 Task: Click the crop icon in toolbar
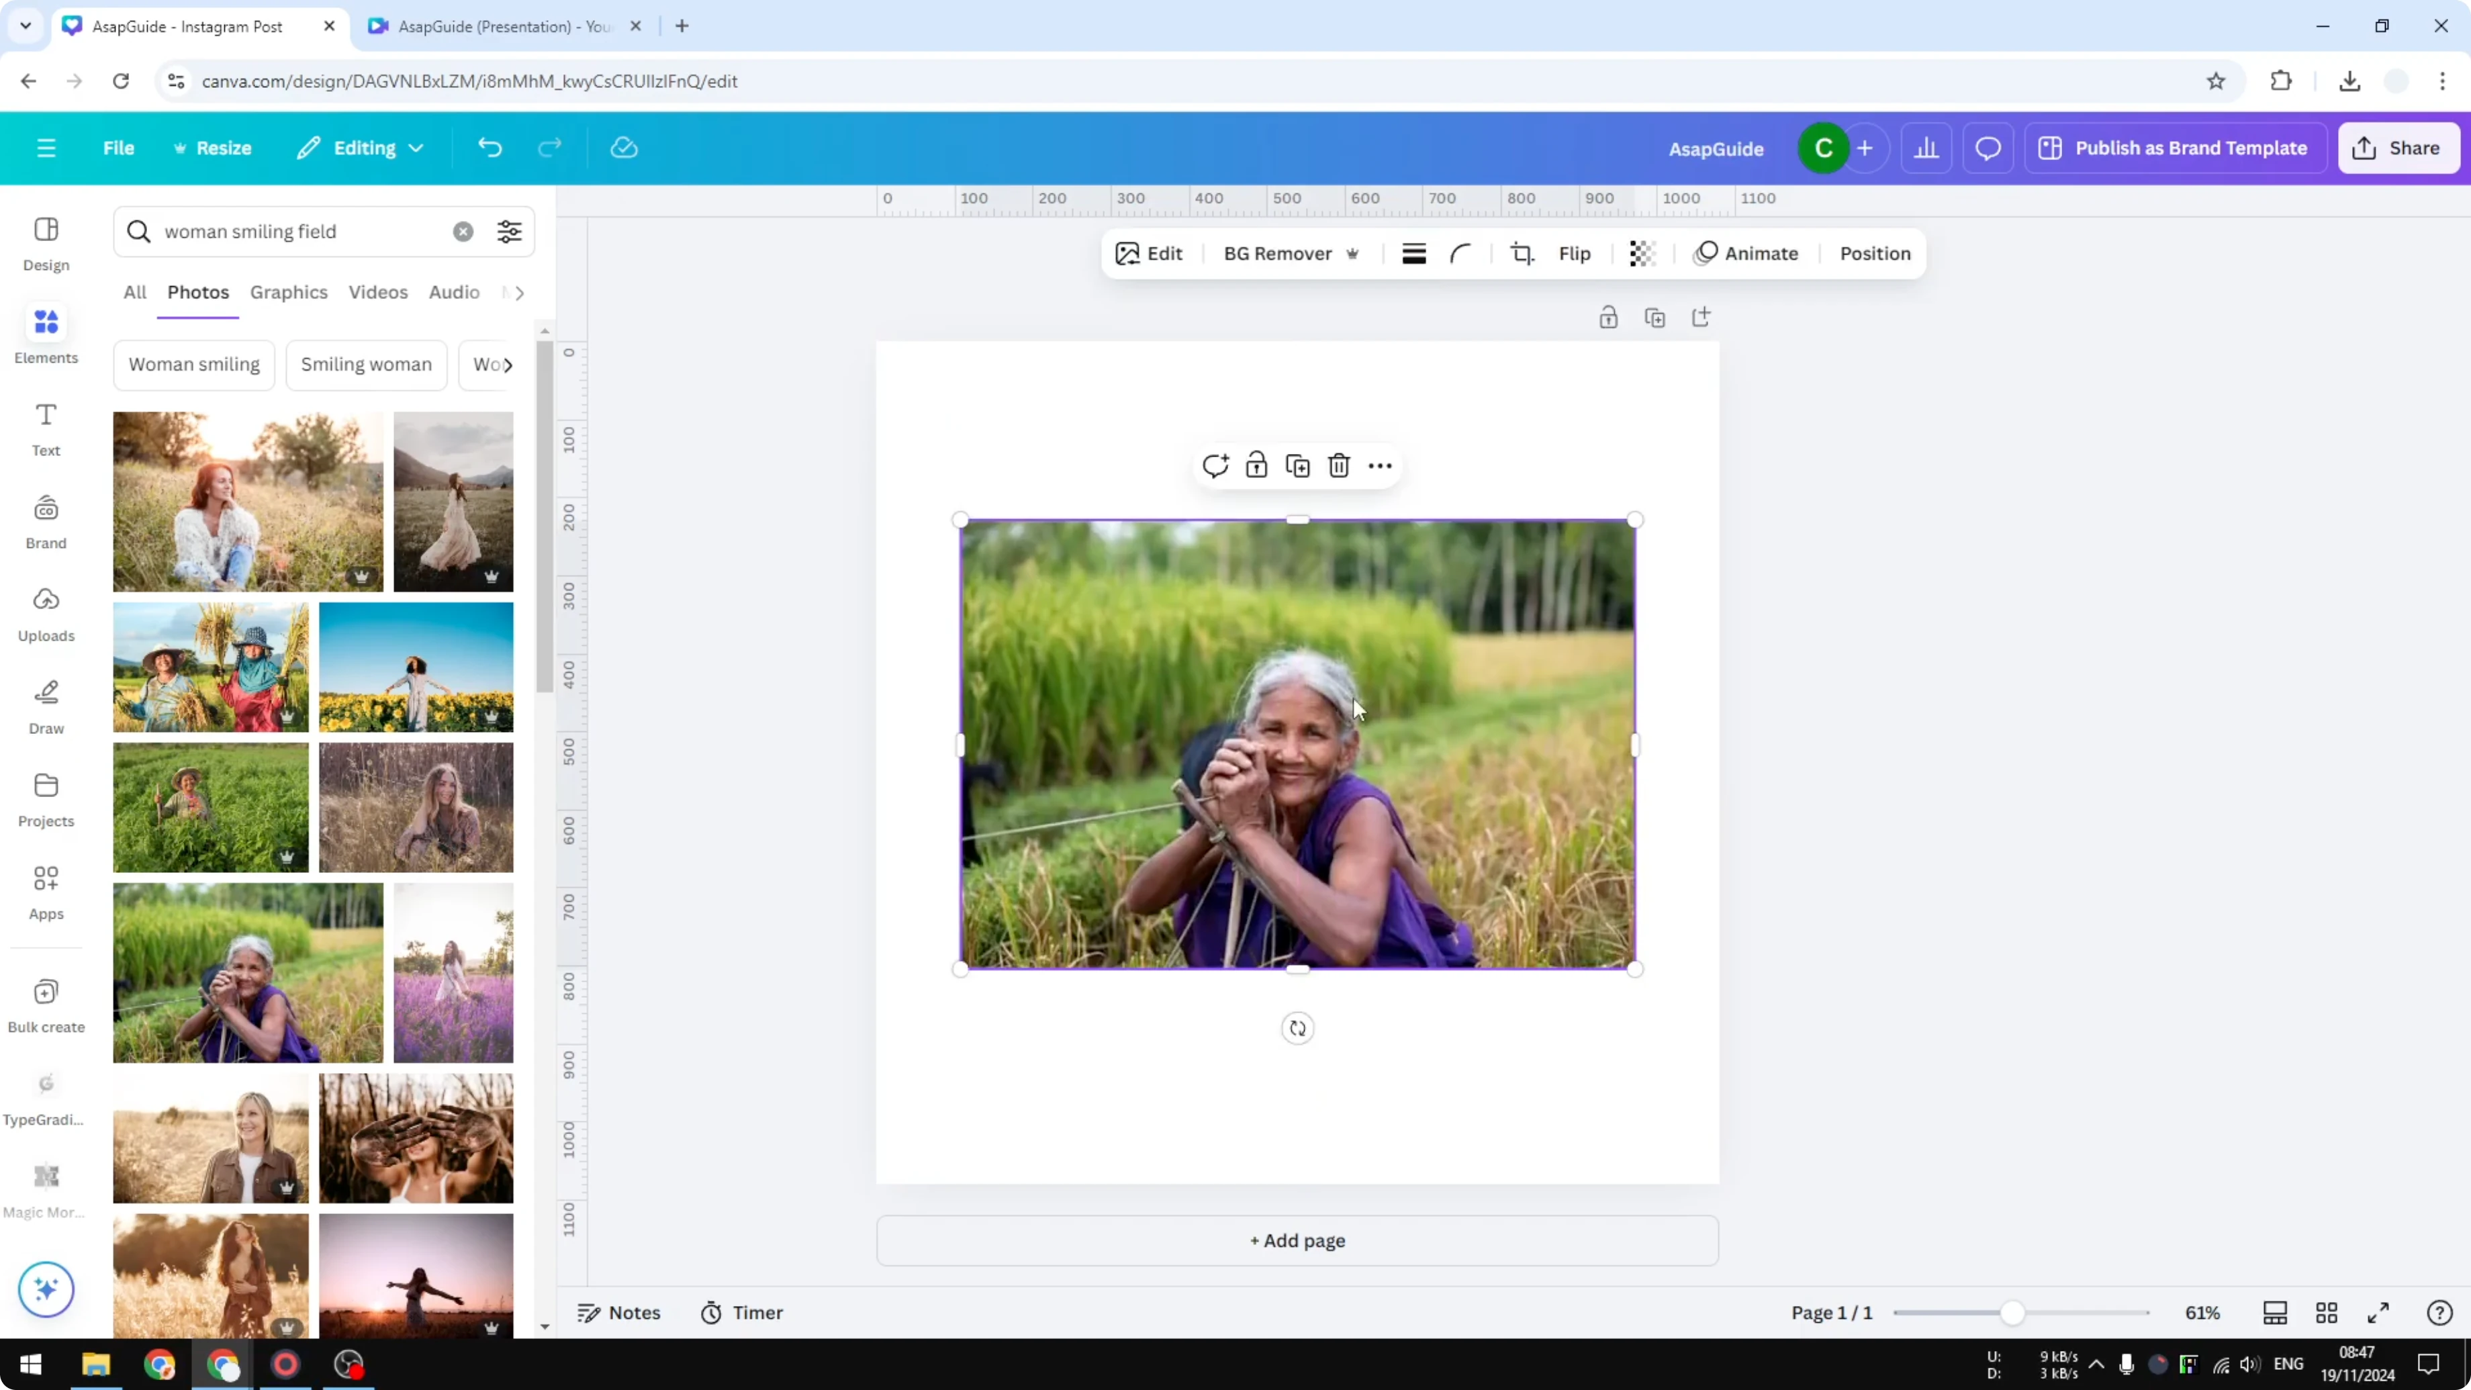click(x=1522, y=253)
